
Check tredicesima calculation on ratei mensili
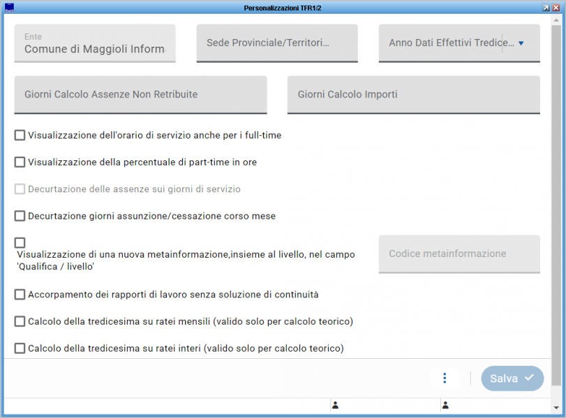tap(20, 321)
